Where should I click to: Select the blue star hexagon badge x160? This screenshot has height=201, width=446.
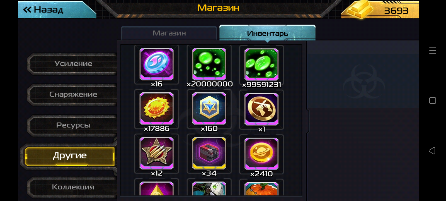(x=209, y=109)
